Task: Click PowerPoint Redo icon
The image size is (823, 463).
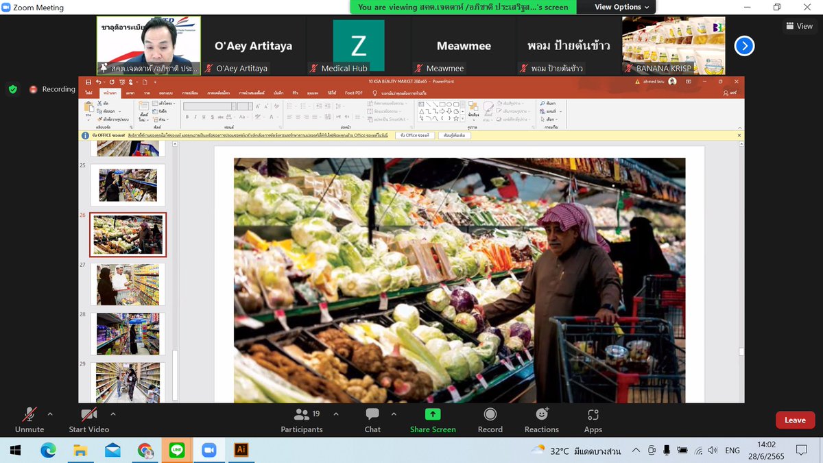Action: (112, 82)
